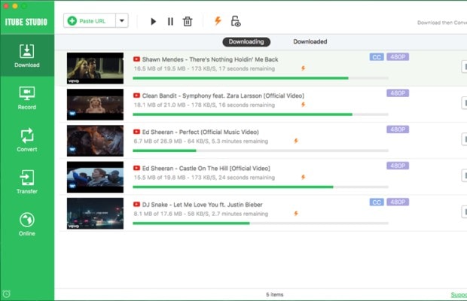467x301 pixels.
Task: Expand the Paste URL dropdown arrow
Action: (122, 21)
